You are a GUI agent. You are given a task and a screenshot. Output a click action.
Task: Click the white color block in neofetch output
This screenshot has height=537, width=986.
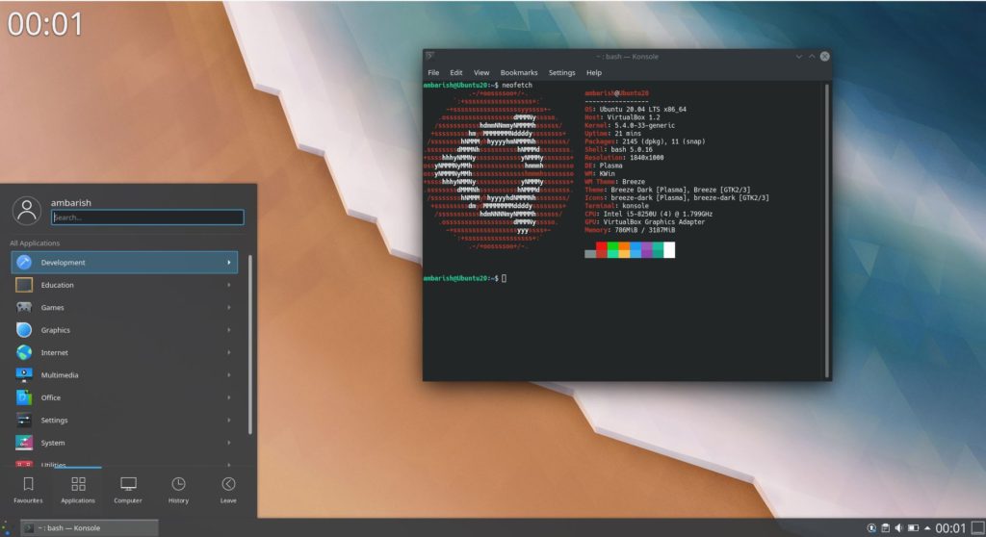click(x=669, y=249)
